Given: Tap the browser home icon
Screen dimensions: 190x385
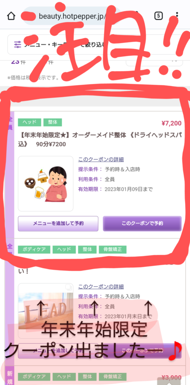Looking at the screenshot, I should (x=11, y=16).
